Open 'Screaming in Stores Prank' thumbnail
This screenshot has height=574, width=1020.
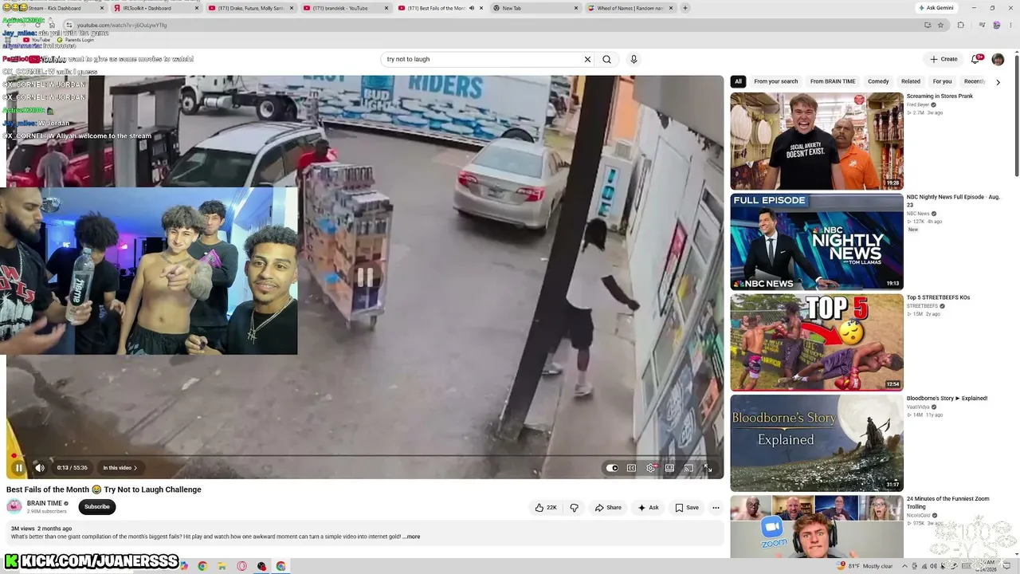pyautogui.click(x=817, y=141)
